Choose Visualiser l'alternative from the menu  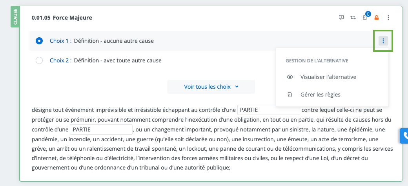point(328,77)
